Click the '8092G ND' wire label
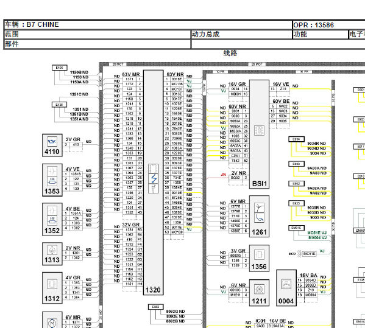 point(175,311)
